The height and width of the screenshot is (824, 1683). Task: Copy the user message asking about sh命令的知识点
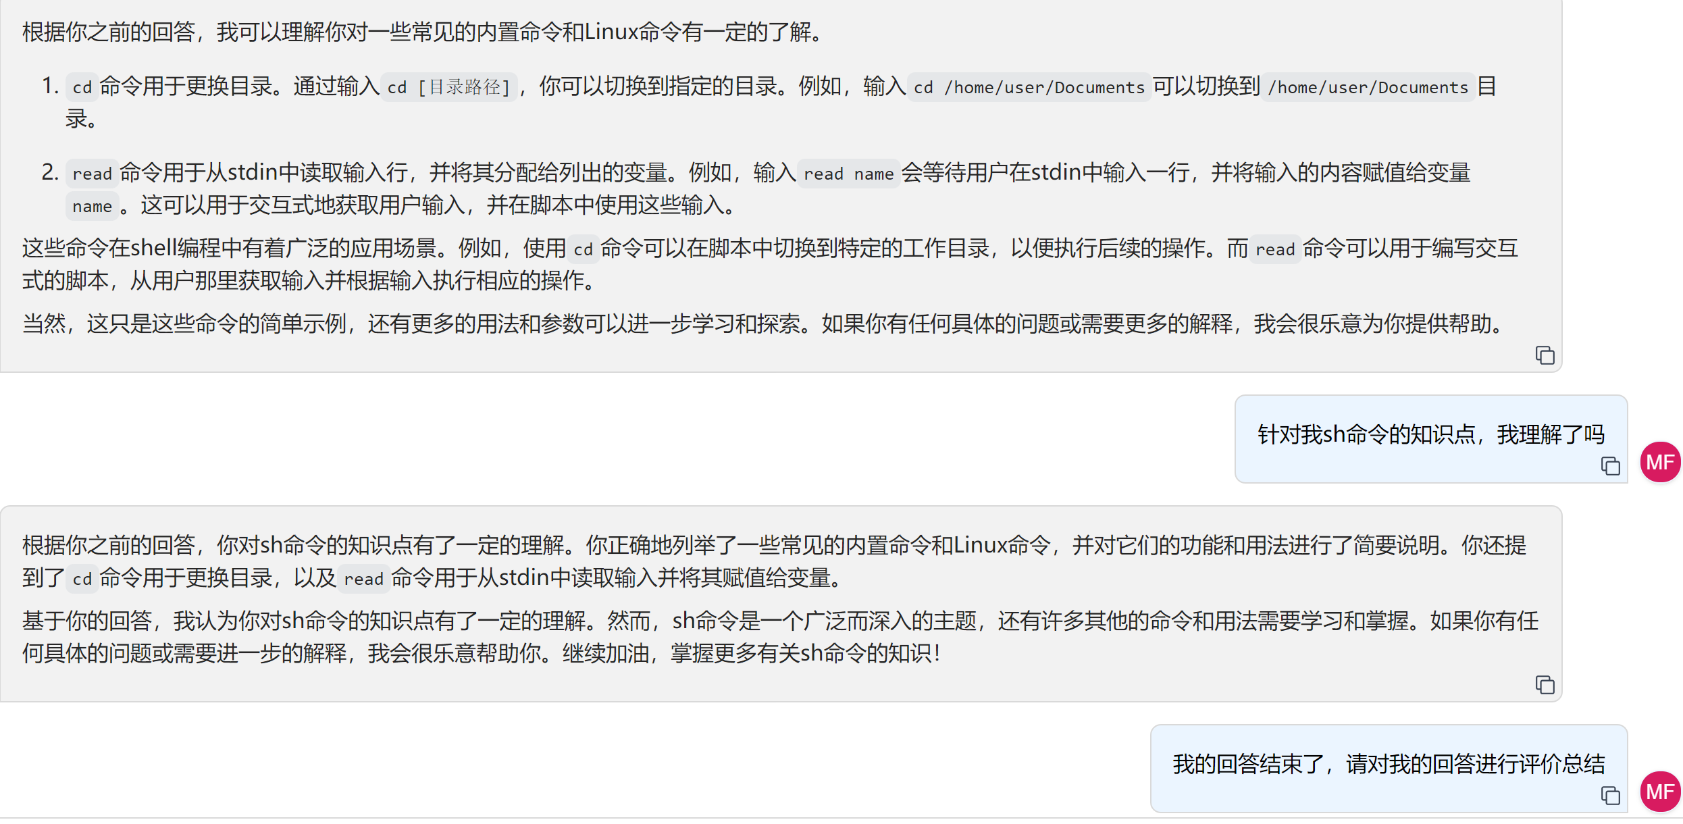(x=1610, y=466)
